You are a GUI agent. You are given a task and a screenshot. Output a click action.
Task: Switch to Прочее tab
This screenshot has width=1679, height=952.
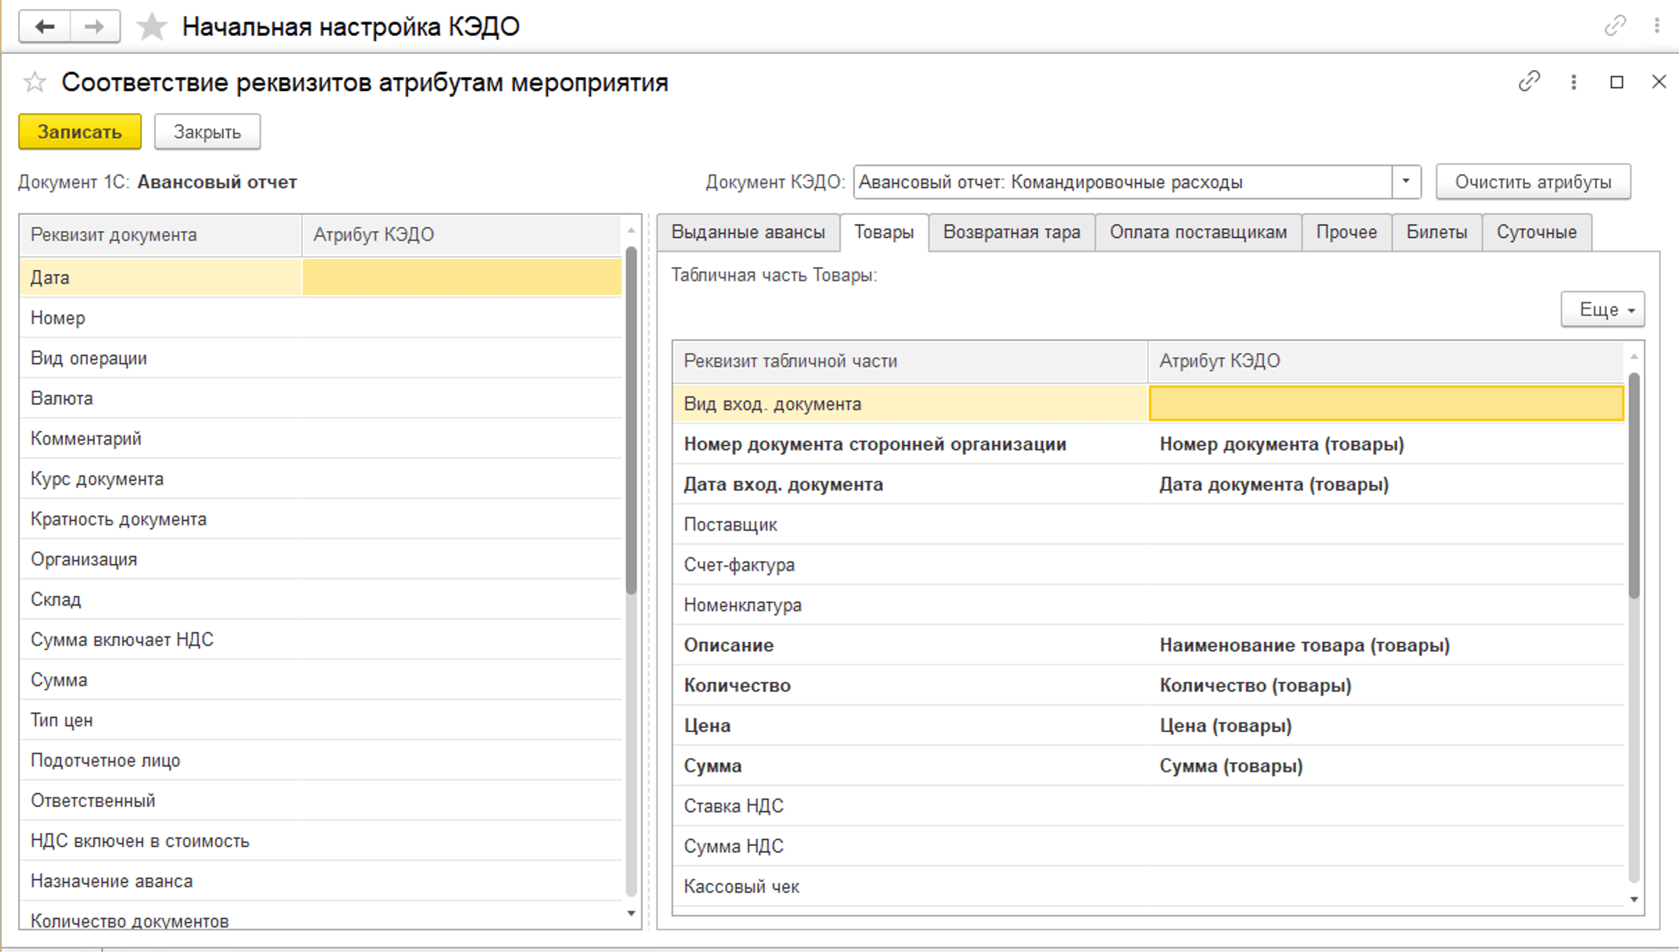pos(1347,232)
